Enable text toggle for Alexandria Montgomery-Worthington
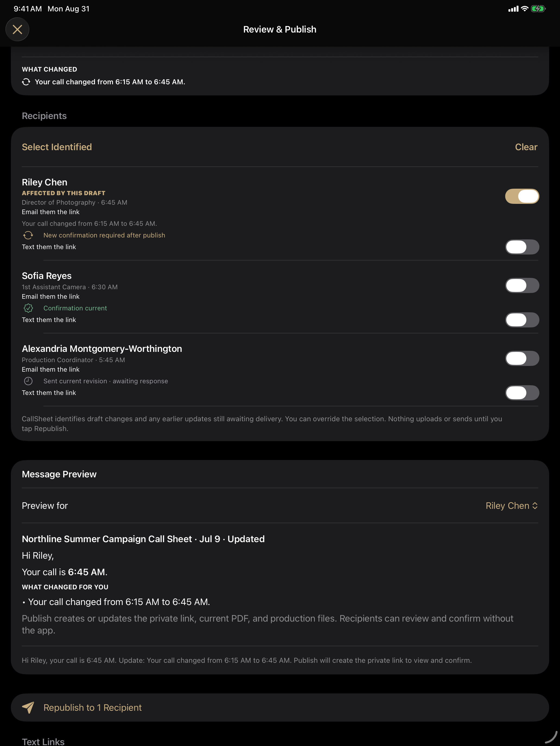 (522, 393)
